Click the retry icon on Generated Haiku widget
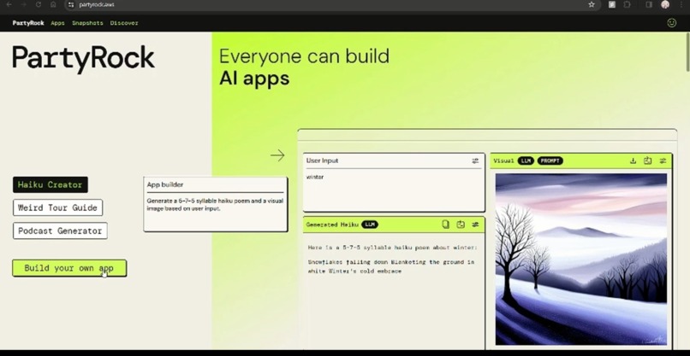Screen dimensions: 690x356 point(461,225)
